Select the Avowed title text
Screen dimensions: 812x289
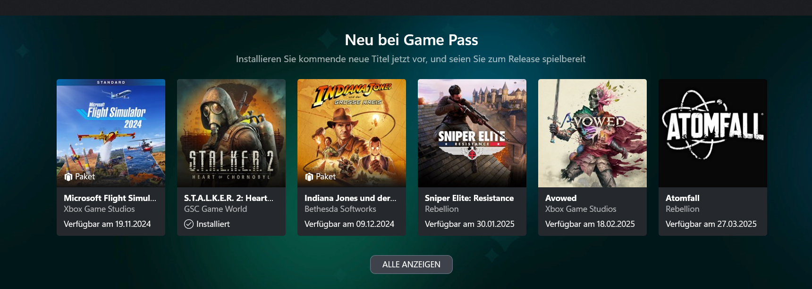point(561,198)
